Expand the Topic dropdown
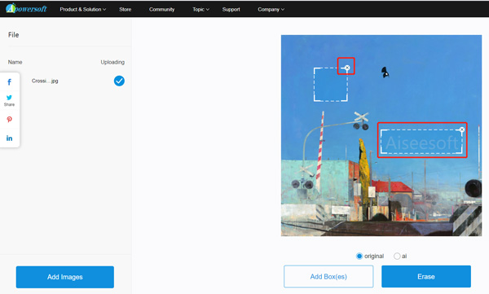This screenshot has width=489, height=294. (x=200, y=9)
